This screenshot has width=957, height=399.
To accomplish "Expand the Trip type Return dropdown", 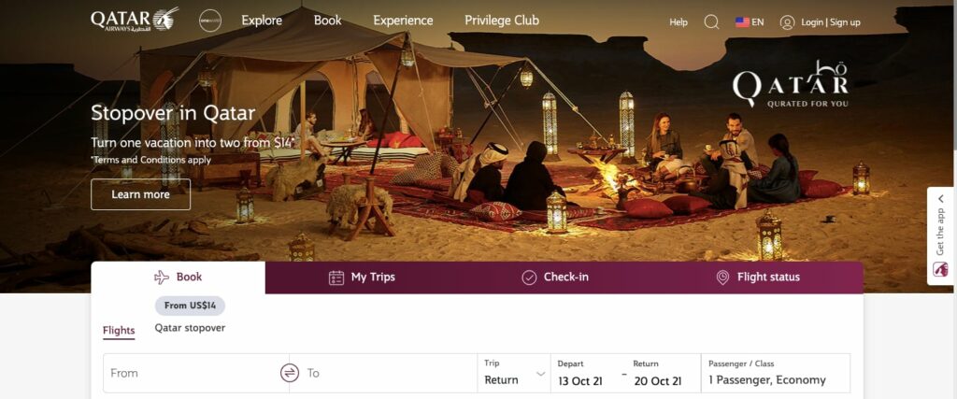I will pos(514,373).
